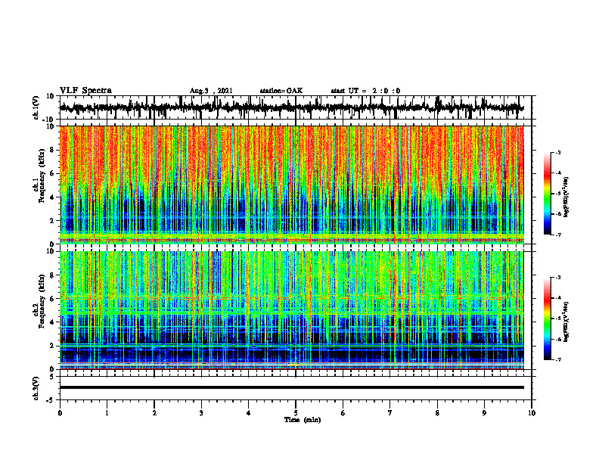The height and width of the screenshot is (463, 599).
Task: Click inside the ch.1 spectrogram panel
Action: click(x=291, y=185)
